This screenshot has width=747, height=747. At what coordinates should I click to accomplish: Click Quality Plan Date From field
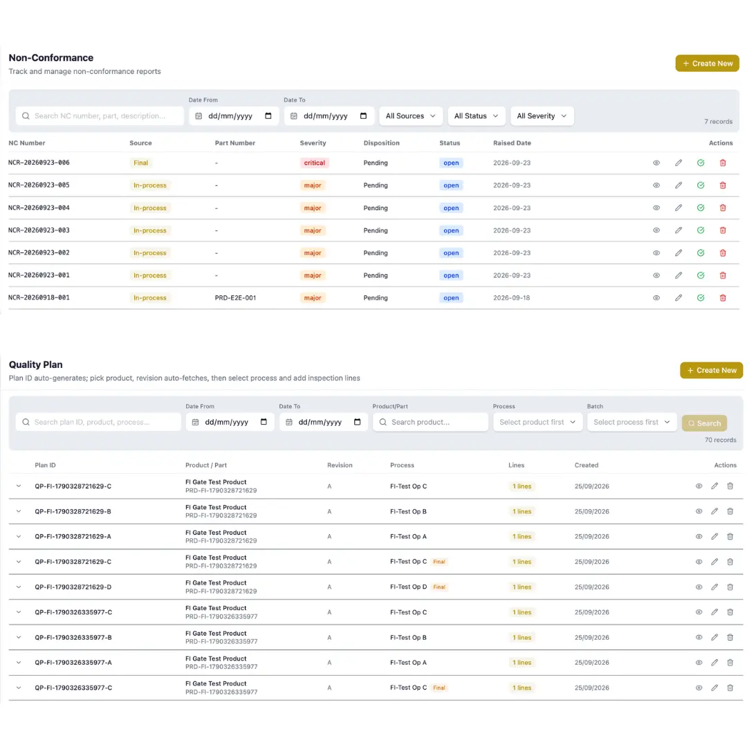pos(230,422)
